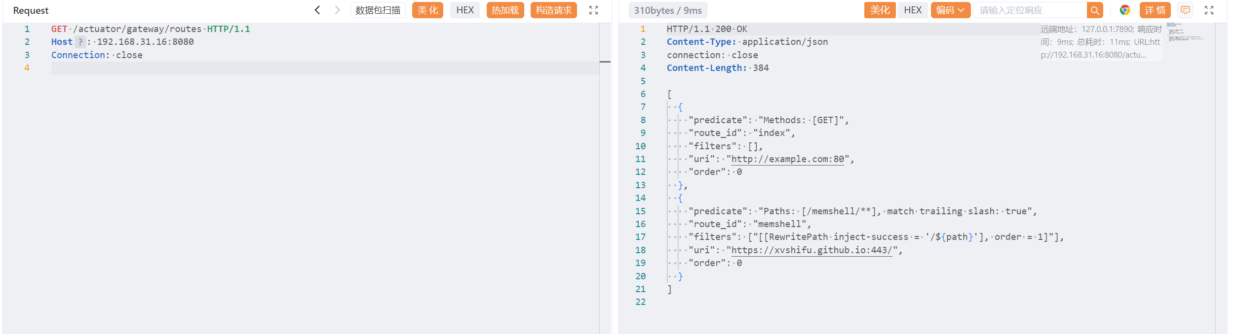This screenshot has width=1236, height=334.
Task: Open the 热加载 hot reload option
Action: 505,10
